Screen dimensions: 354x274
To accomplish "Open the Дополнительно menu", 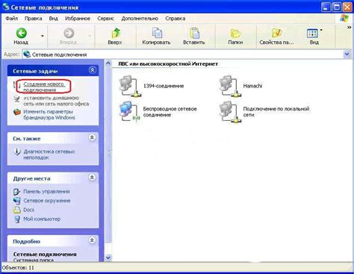I will coord(140,19).
